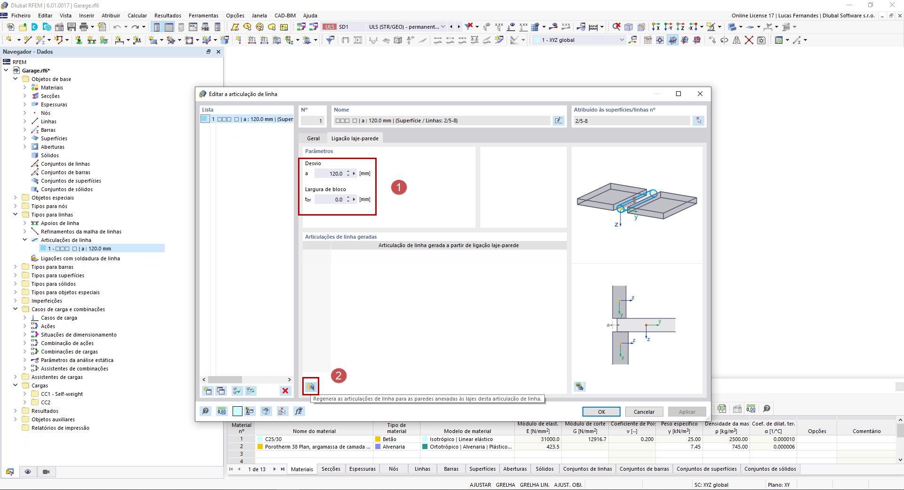Image resolution: width=904 pixels, height=490 pixels.
Task: Copy the selected line hinge in list
Action: coord(221,391)
